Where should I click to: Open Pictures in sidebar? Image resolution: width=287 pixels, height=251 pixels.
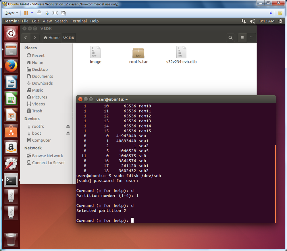[37, 97]
